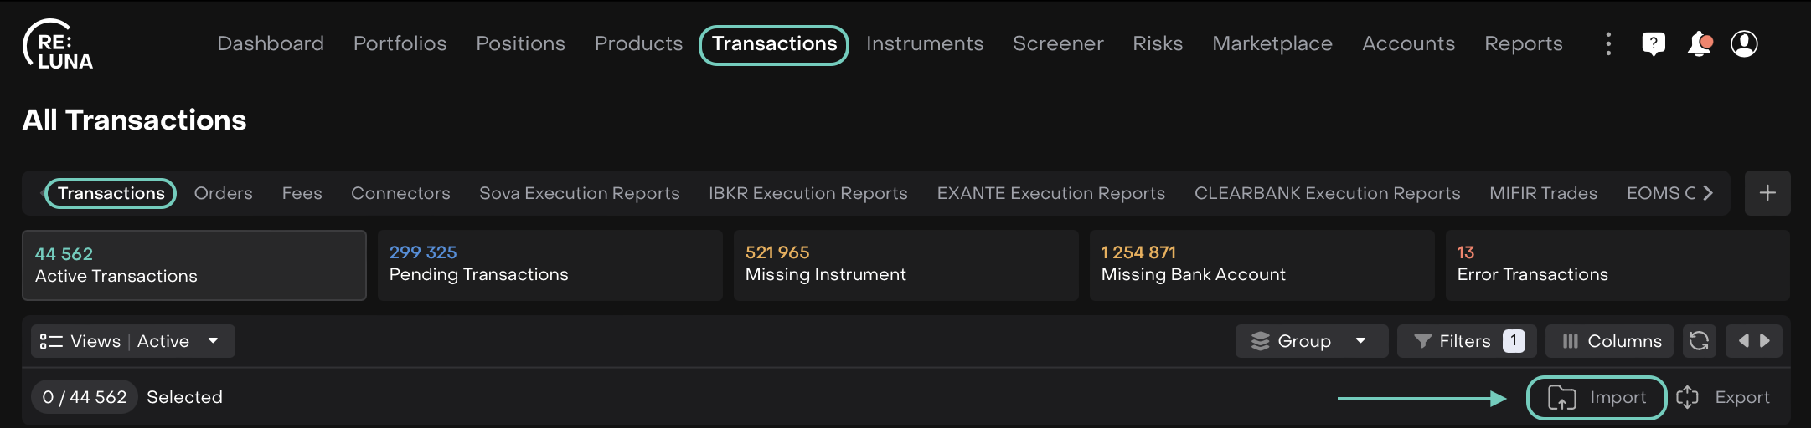Click the right arrow navigation icon

[x=1765, y=341]
